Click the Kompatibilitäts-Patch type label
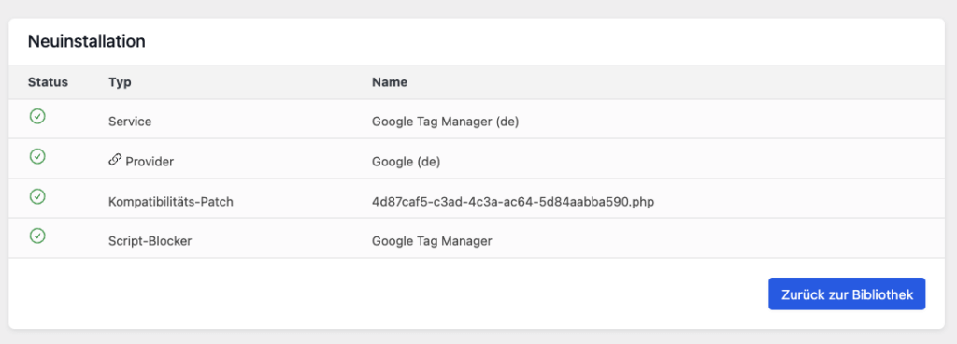 pos(171,201)
